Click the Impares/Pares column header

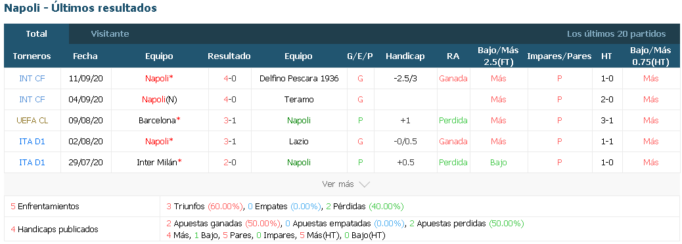pyautogui.click(x=559, y=56)
